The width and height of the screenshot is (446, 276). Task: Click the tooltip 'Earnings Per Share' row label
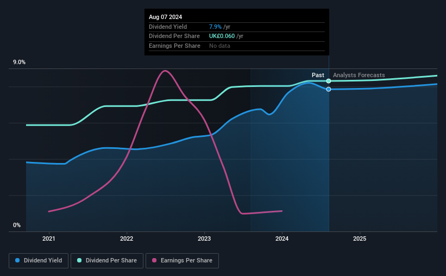tap(174, 46)
